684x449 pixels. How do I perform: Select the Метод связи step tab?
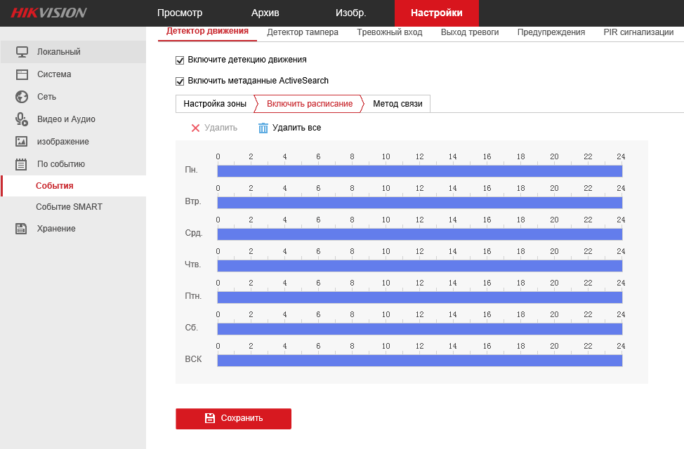(x=398, y=104)
